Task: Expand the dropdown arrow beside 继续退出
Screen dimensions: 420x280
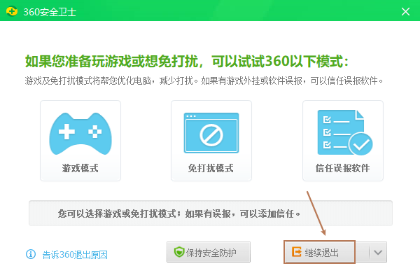Action: [378, 252]
